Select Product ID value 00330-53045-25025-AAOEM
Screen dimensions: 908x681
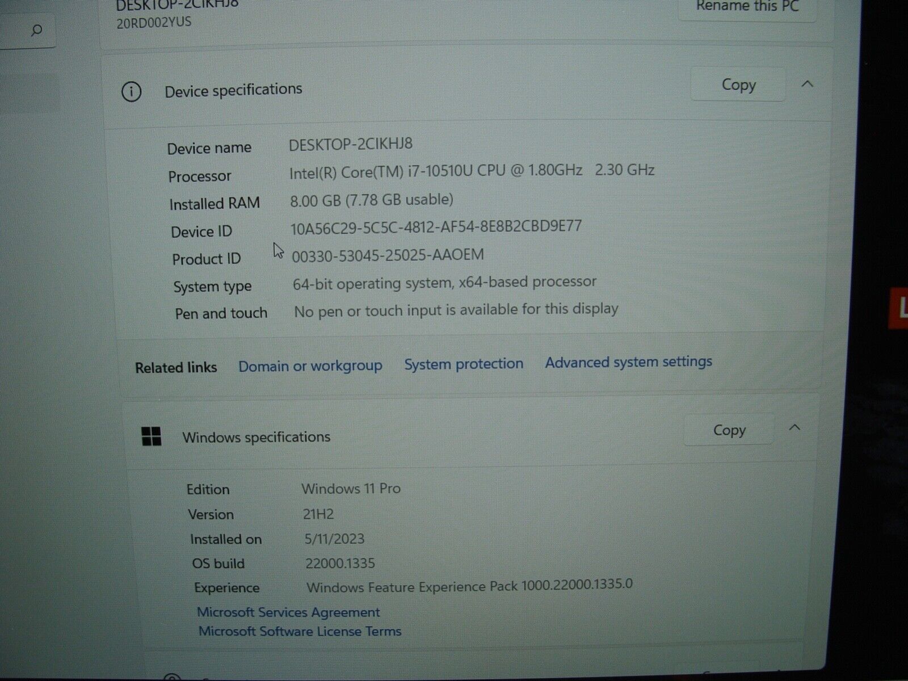pyautogui.click(x=388, y=255)
